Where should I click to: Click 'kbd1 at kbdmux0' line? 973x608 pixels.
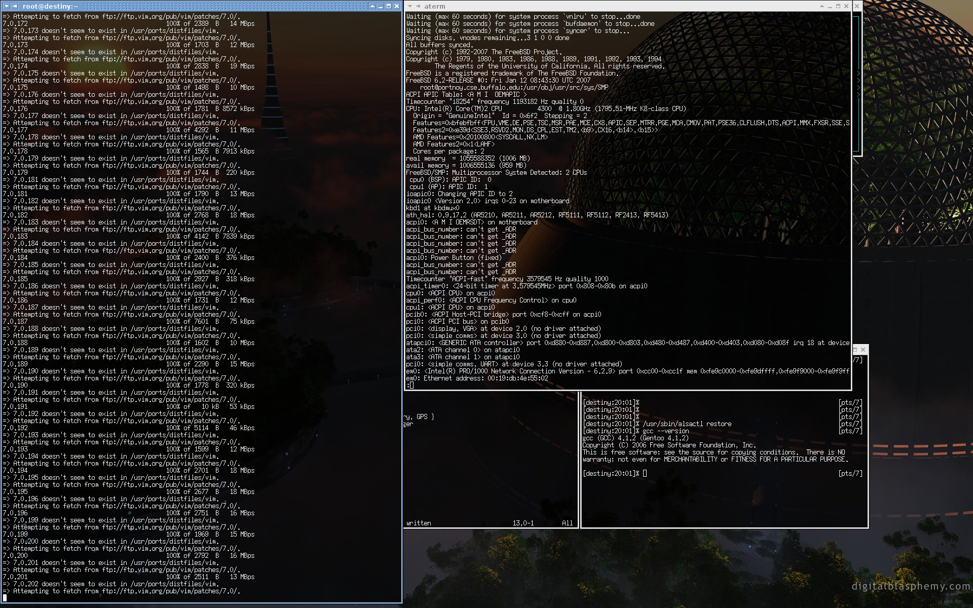432,208
